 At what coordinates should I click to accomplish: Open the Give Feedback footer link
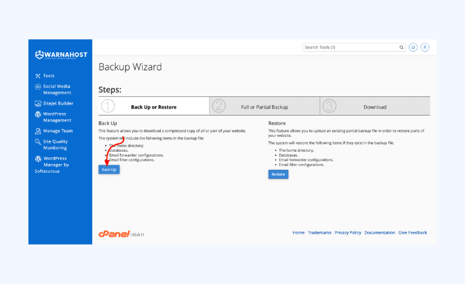click(413, 233)
